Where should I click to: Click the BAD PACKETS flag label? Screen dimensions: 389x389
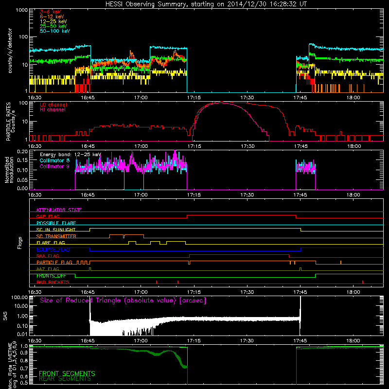click(x=53, y=282)
